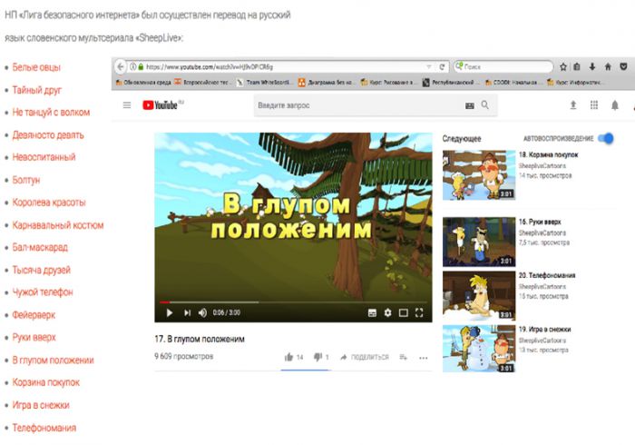The width and height of the screenshot is (635, 445).
Task: Open the Обновленная среда bookmark
Action: (143, 83)
